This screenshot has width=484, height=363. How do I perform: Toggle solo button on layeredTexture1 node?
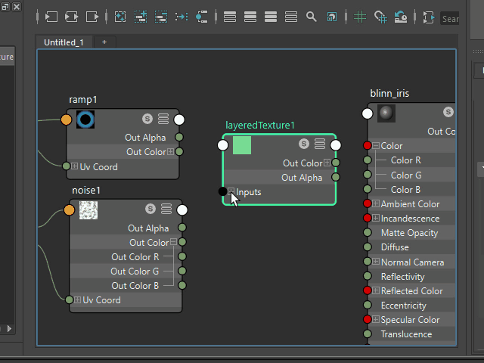coord(304,144)
